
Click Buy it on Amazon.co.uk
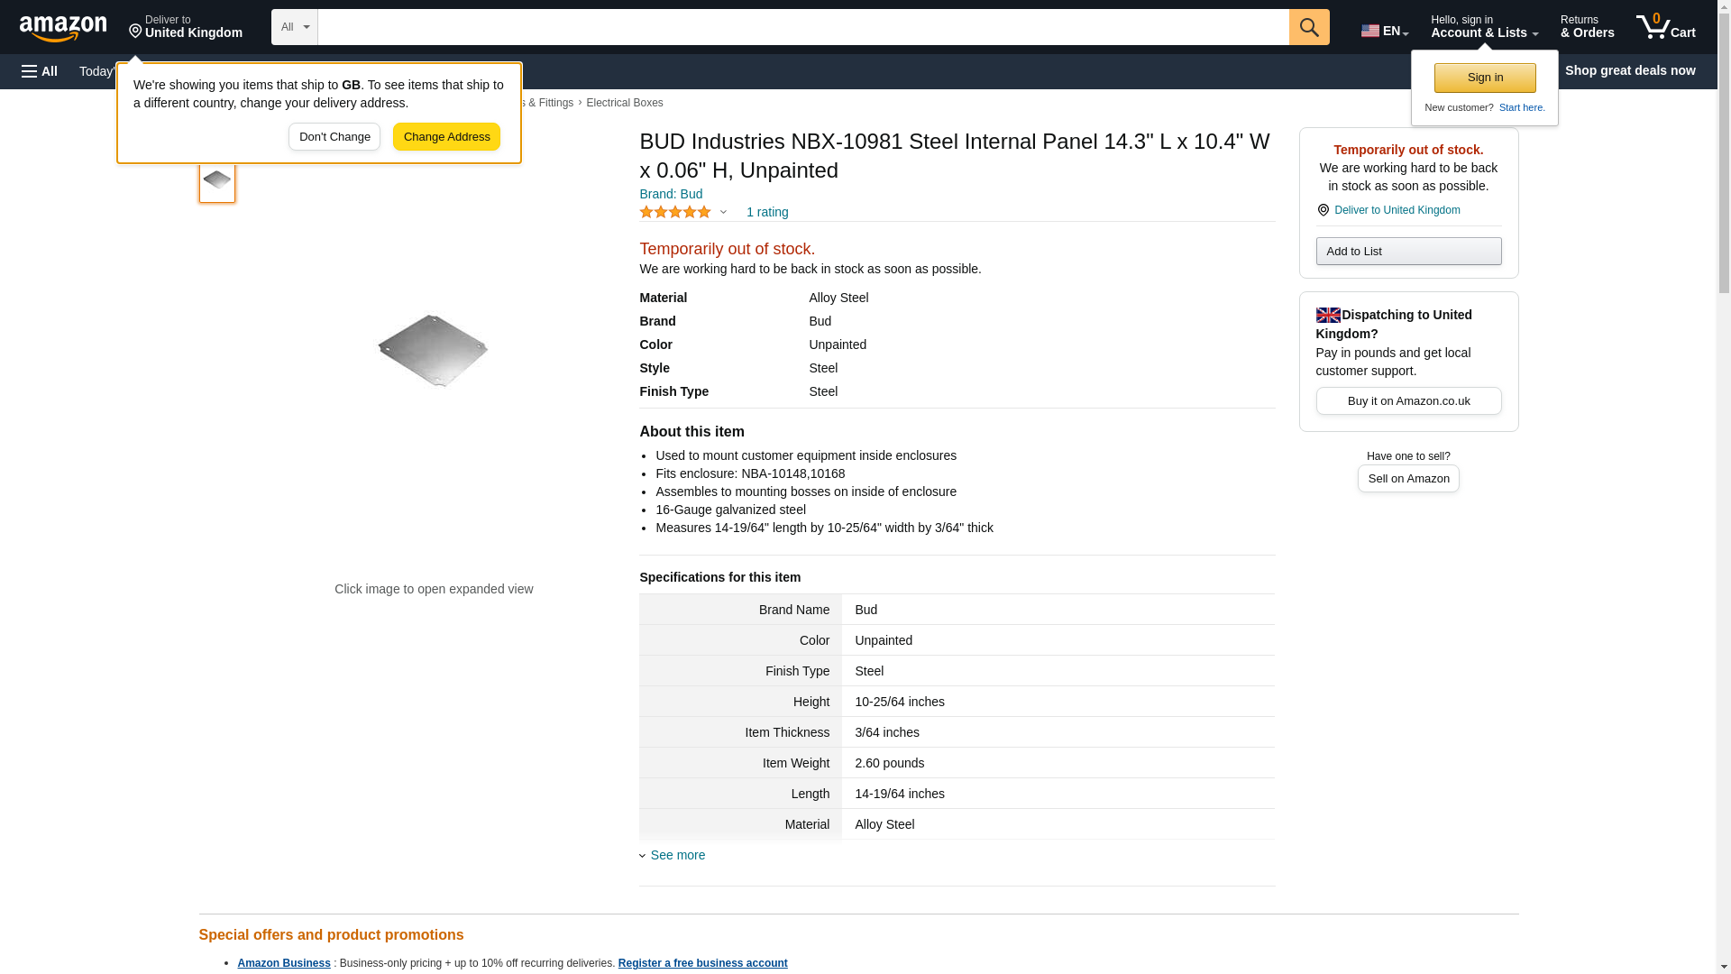click(1407, 400)
